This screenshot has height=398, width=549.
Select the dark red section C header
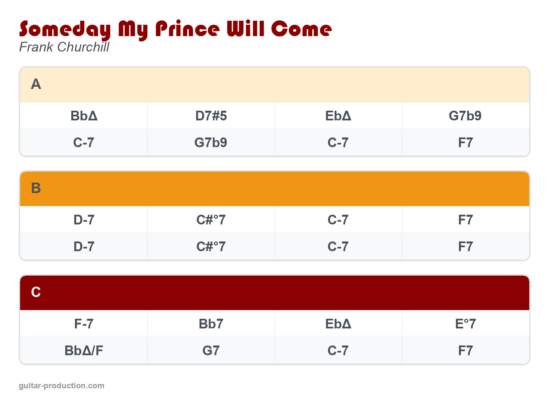[274, 293]
